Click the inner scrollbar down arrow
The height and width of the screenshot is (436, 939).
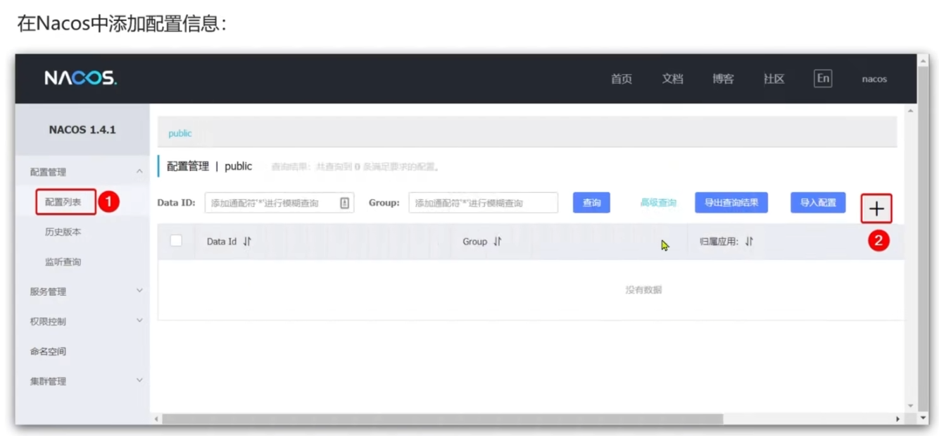click(910, 406)
